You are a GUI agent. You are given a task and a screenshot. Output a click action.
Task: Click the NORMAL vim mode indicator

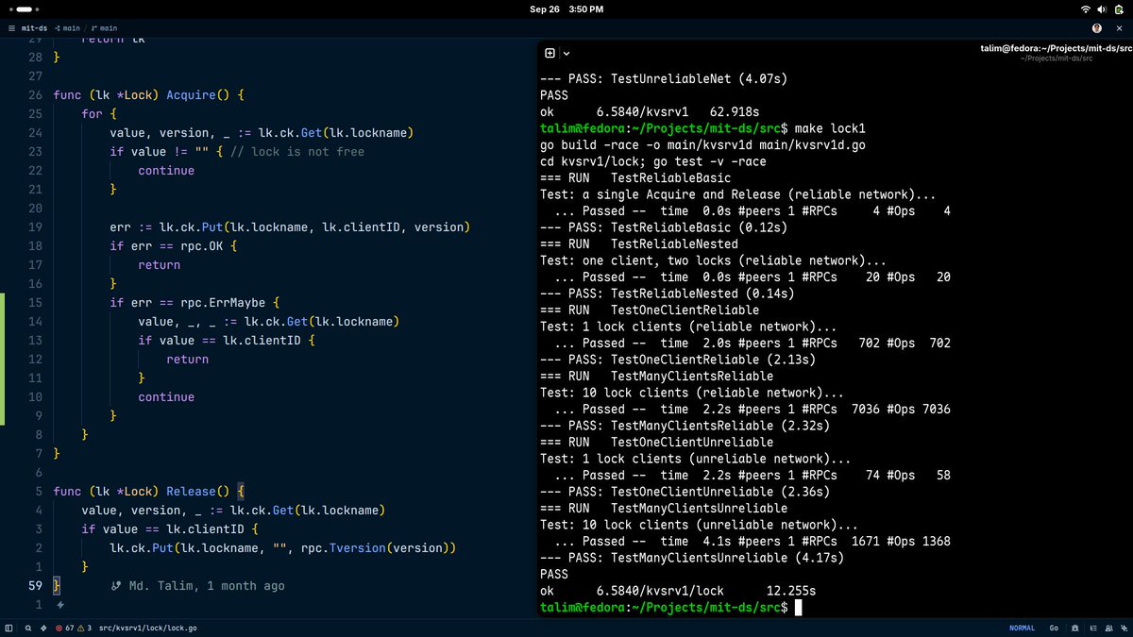tap(1022, 628)
